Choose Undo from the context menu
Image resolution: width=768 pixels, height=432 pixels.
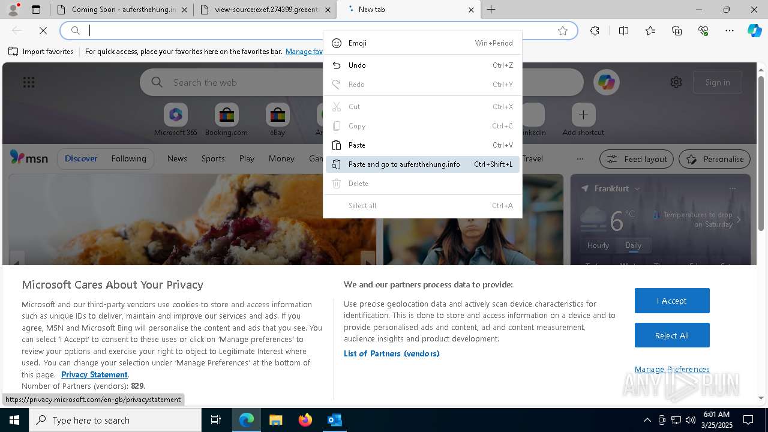coord(422,65)
